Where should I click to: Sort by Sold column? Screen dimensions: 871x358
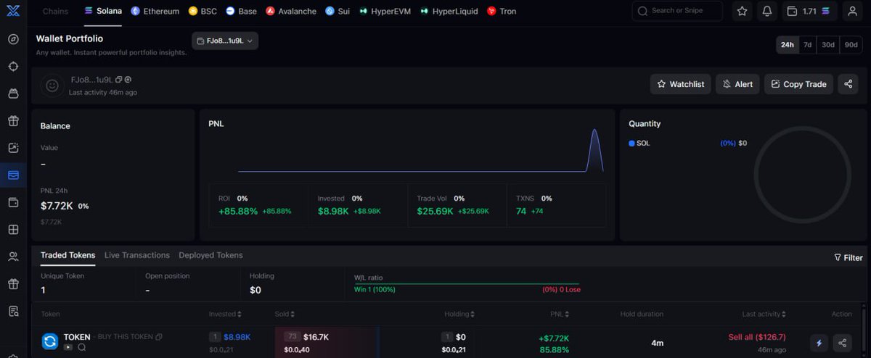(x=285, y=314)
